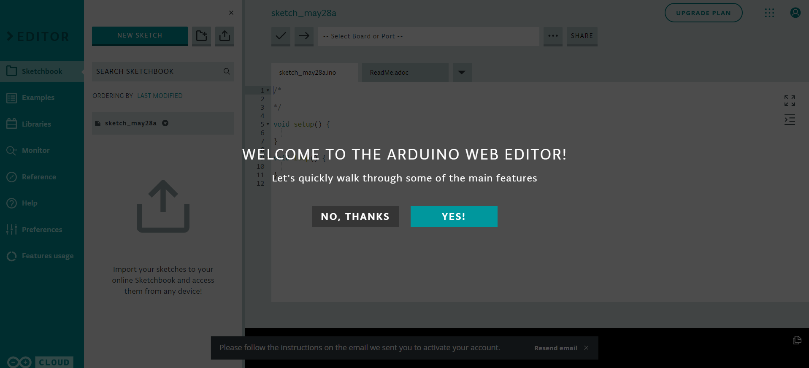This screenshot has height=368, width=809.
Task: Click the auto-indent code icon
Action: (x=790, y=119)
